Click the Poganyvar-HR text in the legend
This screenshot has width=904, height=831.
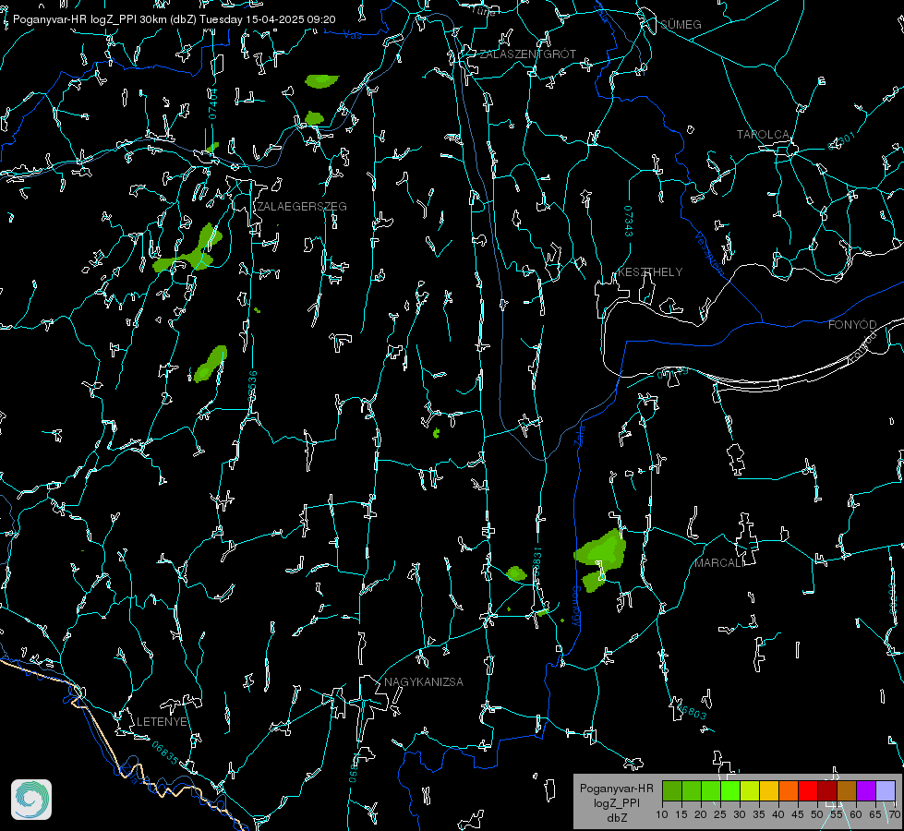pyautogui.click(x=616, y=789)
